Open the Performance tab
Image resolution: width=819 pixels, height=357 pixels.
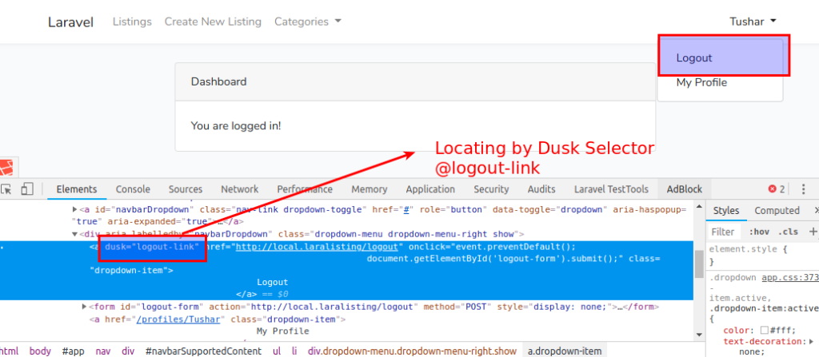pyautogui.click(x=305, y=189)
